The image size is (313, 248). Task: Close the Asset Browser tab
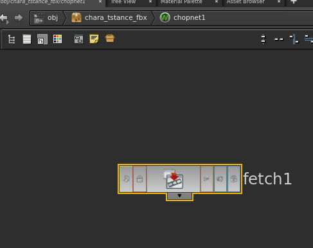[x=279, y=2]
